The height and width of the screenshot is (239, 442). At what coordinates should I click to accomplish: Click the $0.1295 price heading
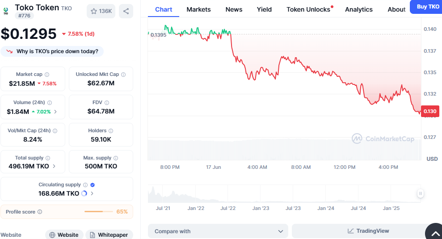coord(29,34)
